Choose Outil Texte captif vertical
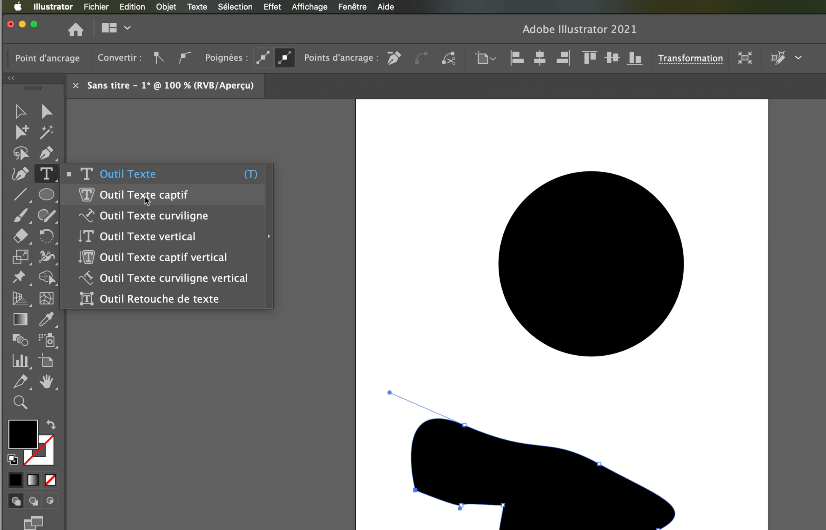 pyautogui.click(x=162, y=257)
